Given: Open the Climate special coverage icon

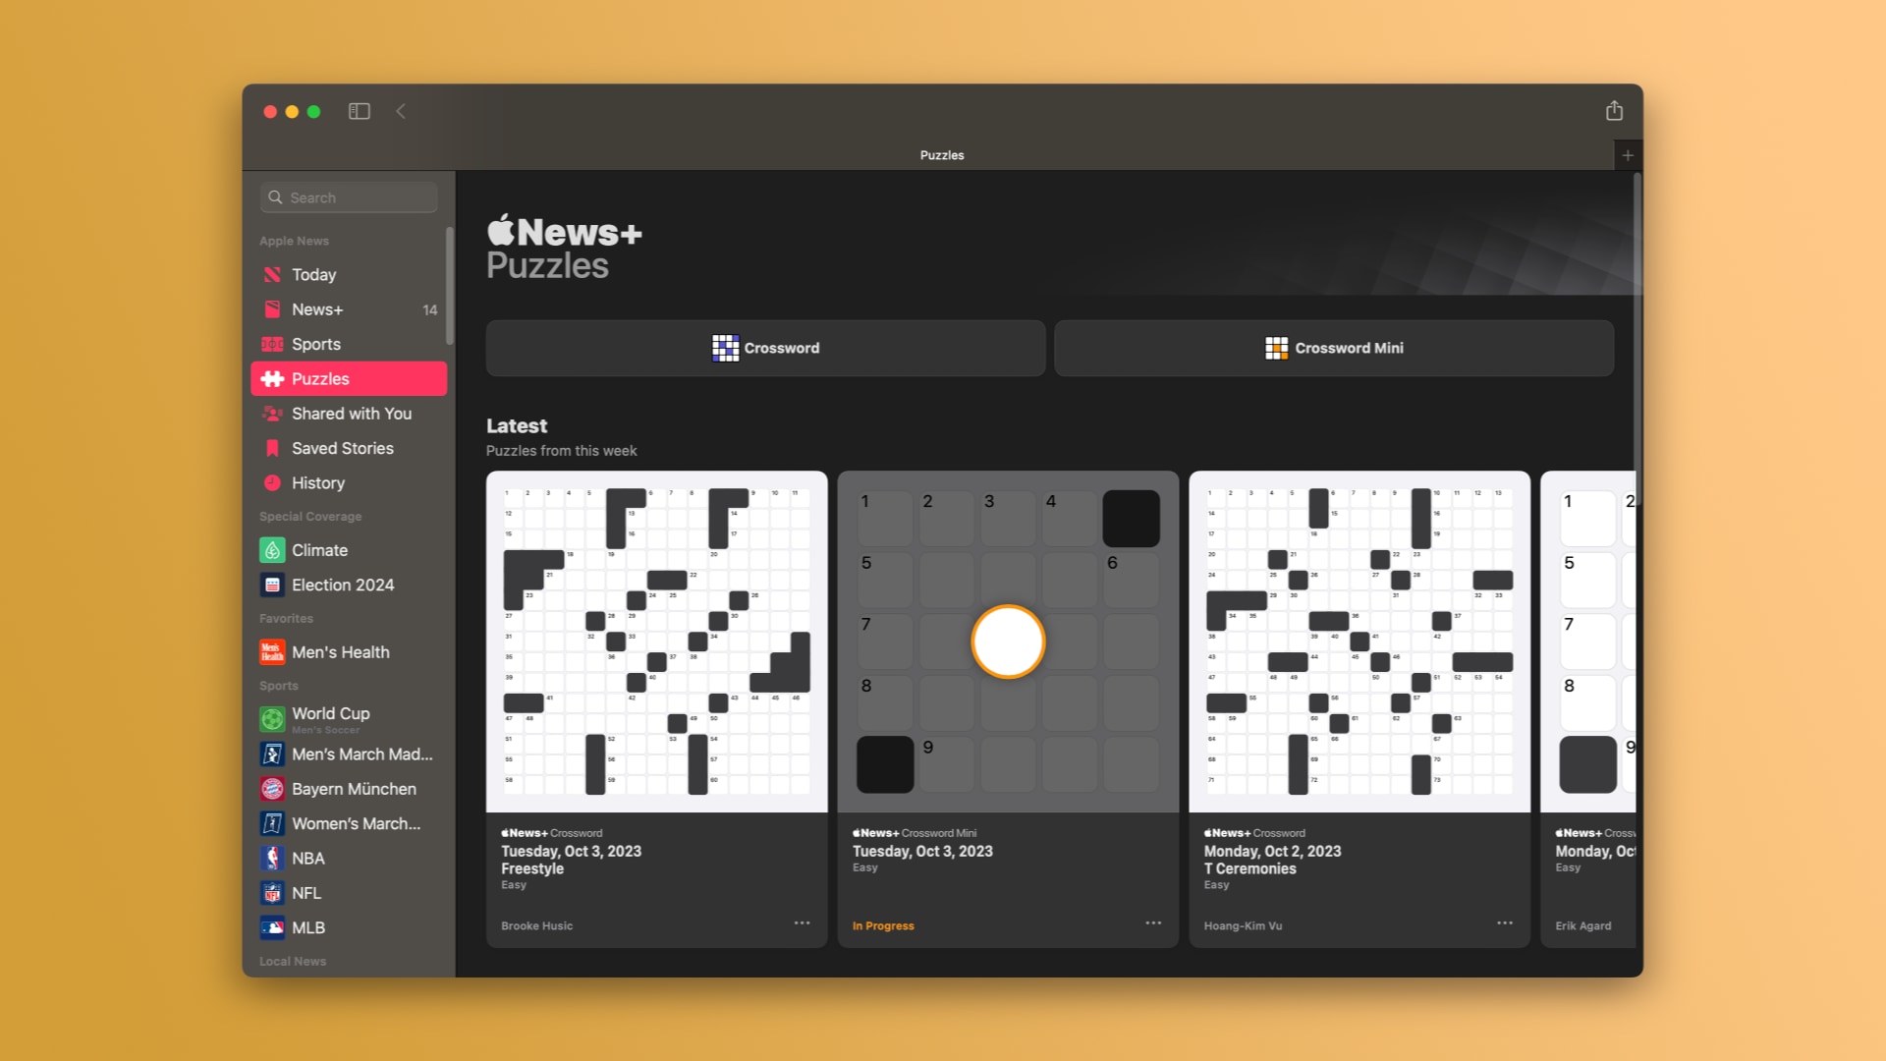Looking at the screenshot, I should pos(271,549).
